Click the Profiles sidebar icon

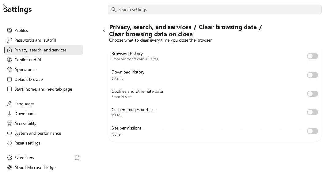(x=9, y=30)
